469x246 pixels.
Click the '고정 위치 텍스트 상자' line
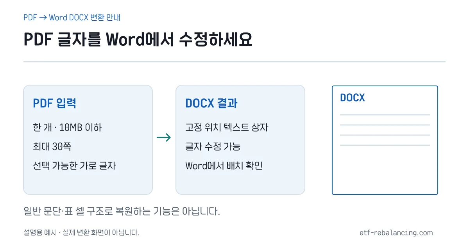click(x=227, y=127)
